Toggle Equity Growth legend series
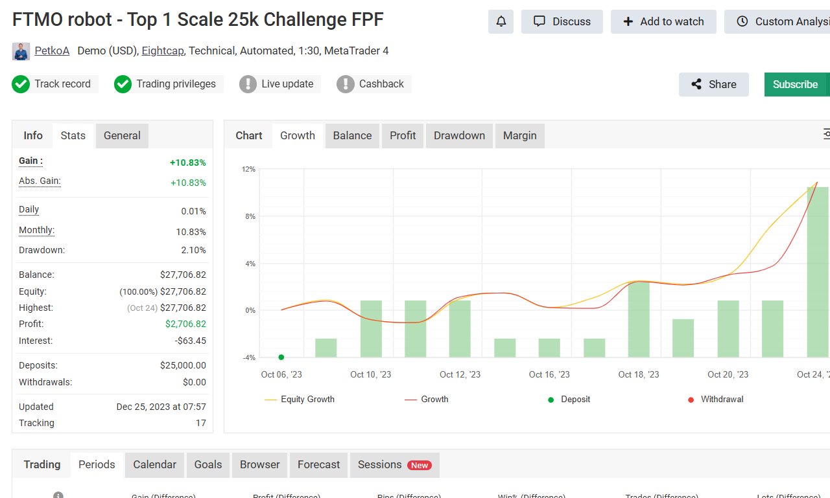Image resolution: width=830 pixels, height=498 pixels. pyautogui.click(x=300, y=400)
